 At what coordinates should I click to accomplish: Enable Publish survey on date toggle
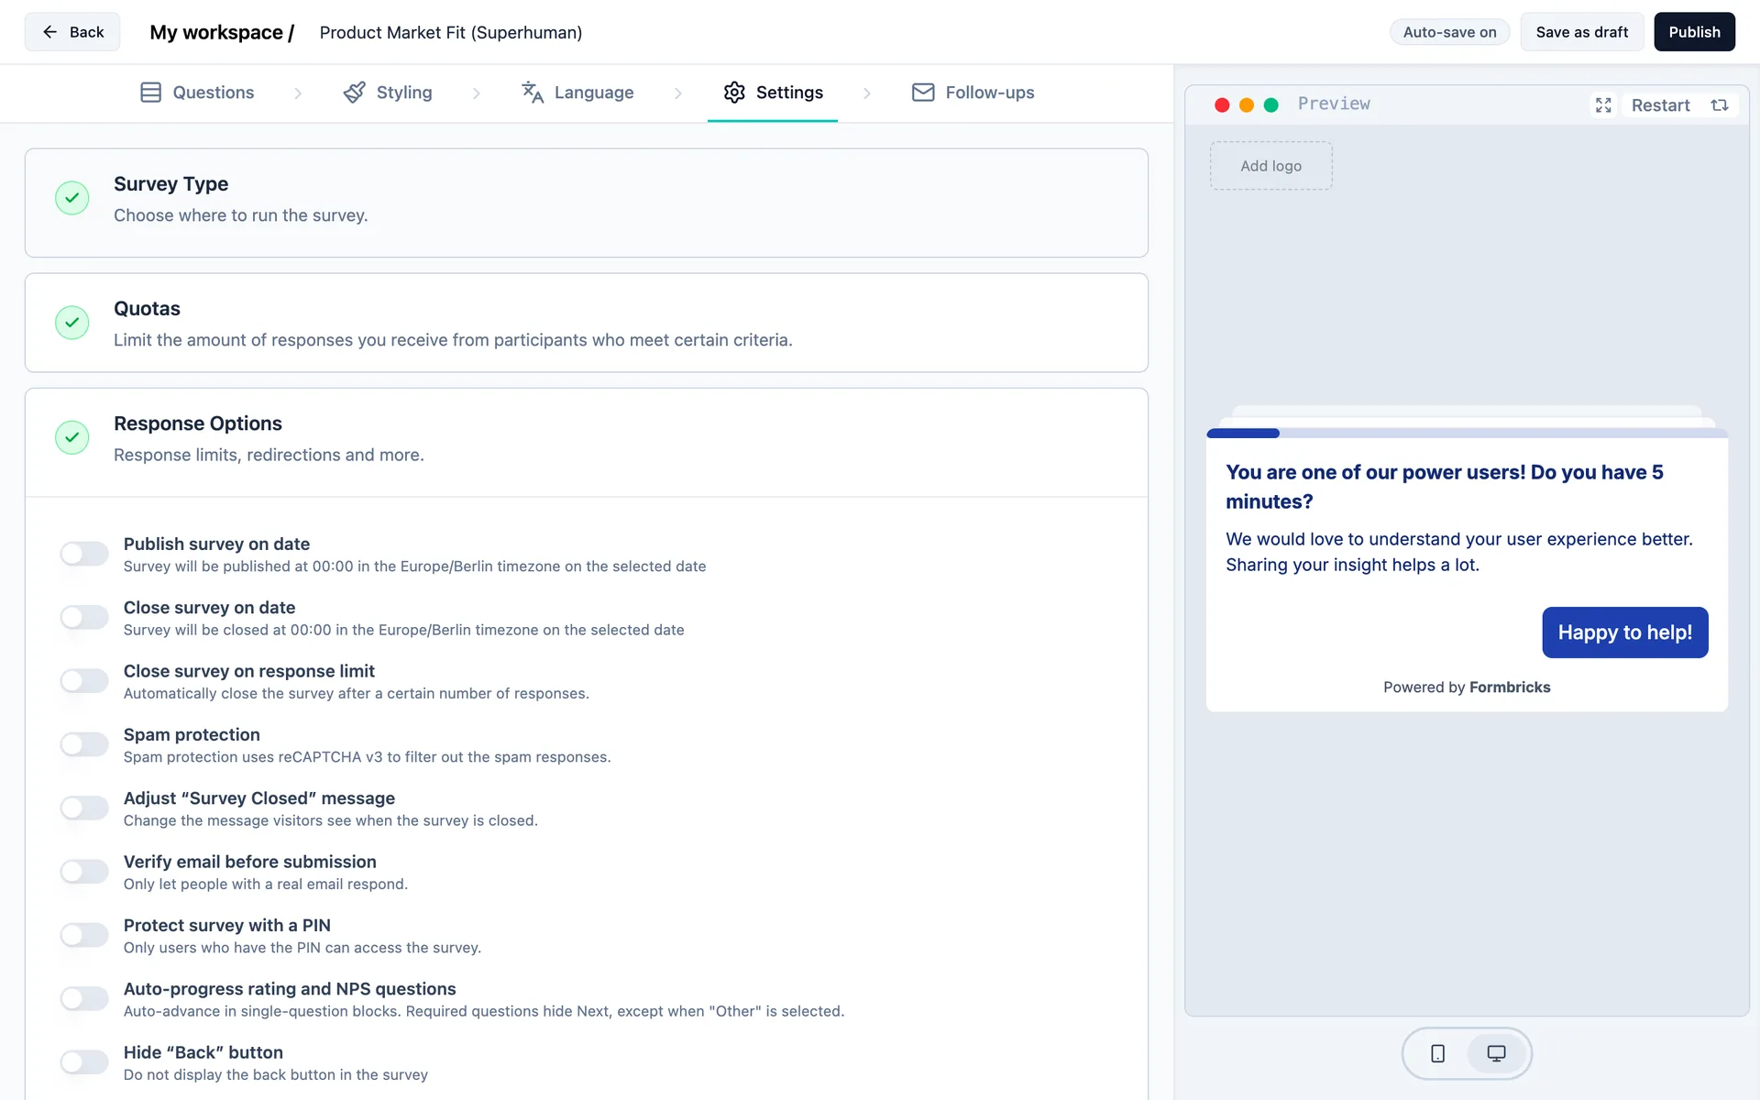click(x=84, y=554)
